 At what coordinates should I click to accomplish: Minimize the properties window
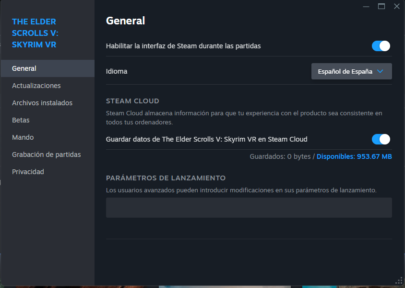[366, 6]
